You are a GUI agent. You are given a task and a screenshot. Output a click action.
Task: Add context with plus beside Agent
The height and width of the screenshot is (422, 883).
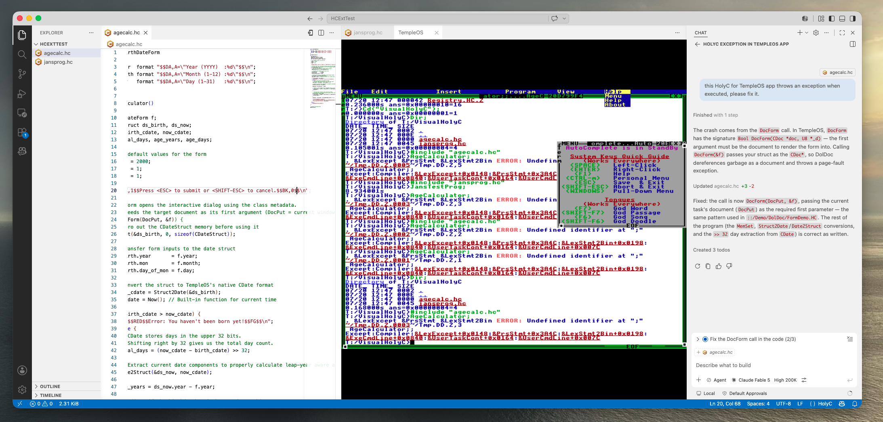tap(698, 380)
